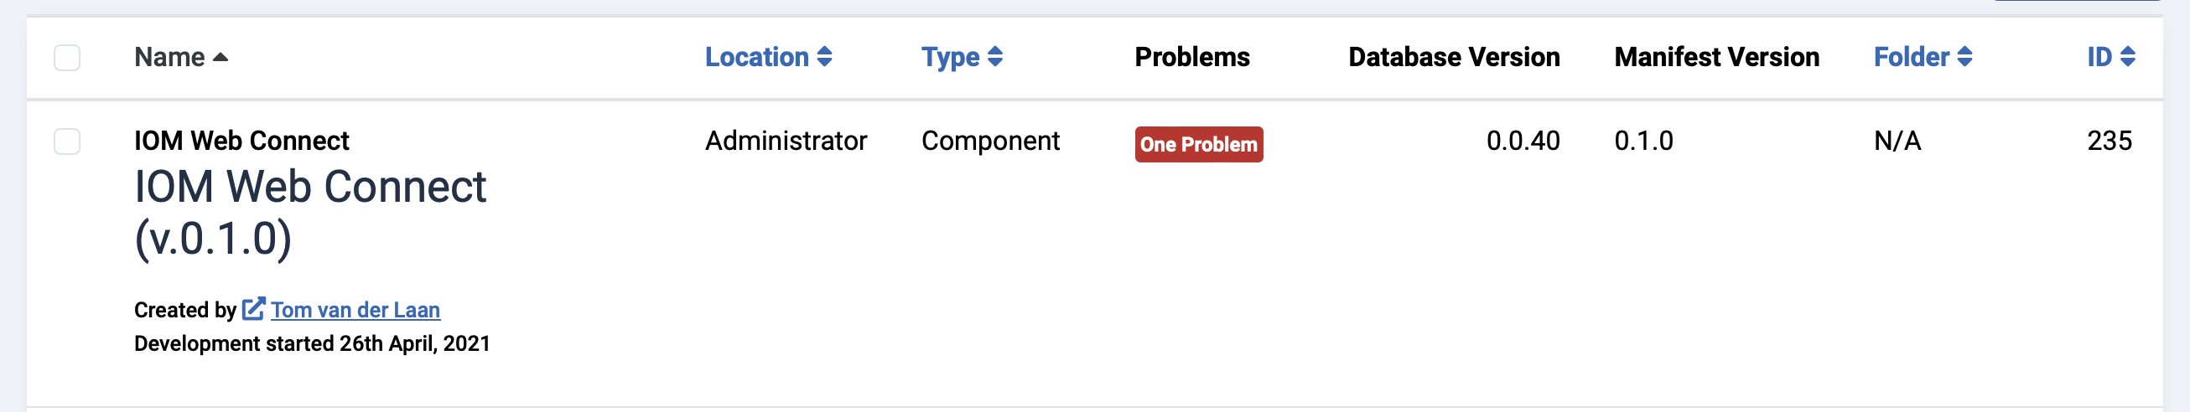
Task: Open the Tom van der Laan author link
Action: (355, 310)
